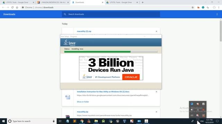
Task: Open macutility.zip download link
Action: click(x=83, y=112)
